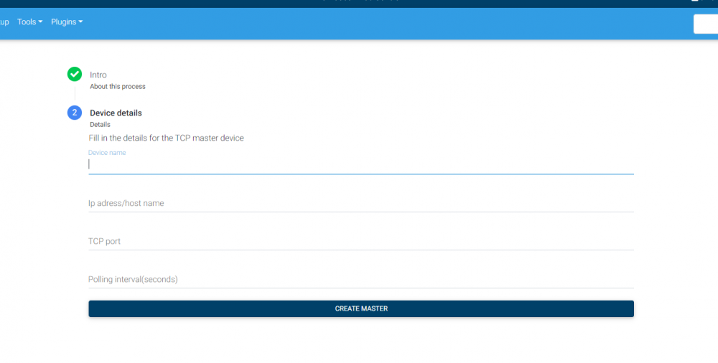Select the Device details step heading
The width and height of the screenshot is (718, 363).
116,113
